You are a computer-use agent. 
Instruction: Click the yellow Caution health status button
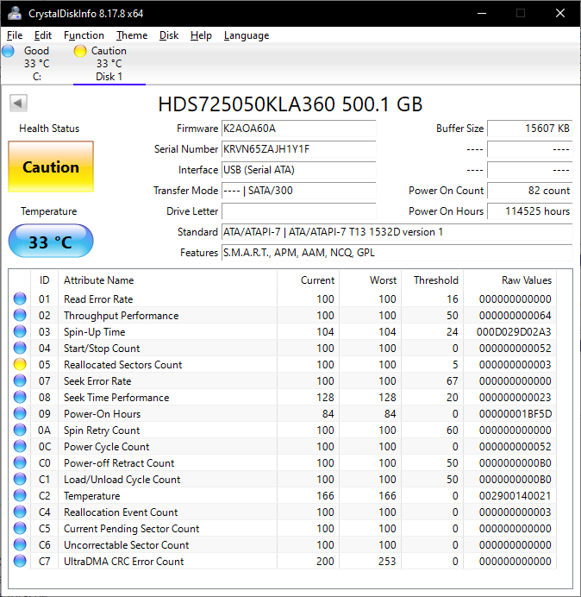click(x=51, y=167)
